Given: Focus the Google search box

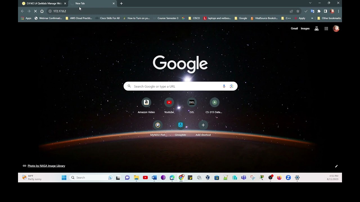Looking at the screenshot, I should (x=181, y=86).
